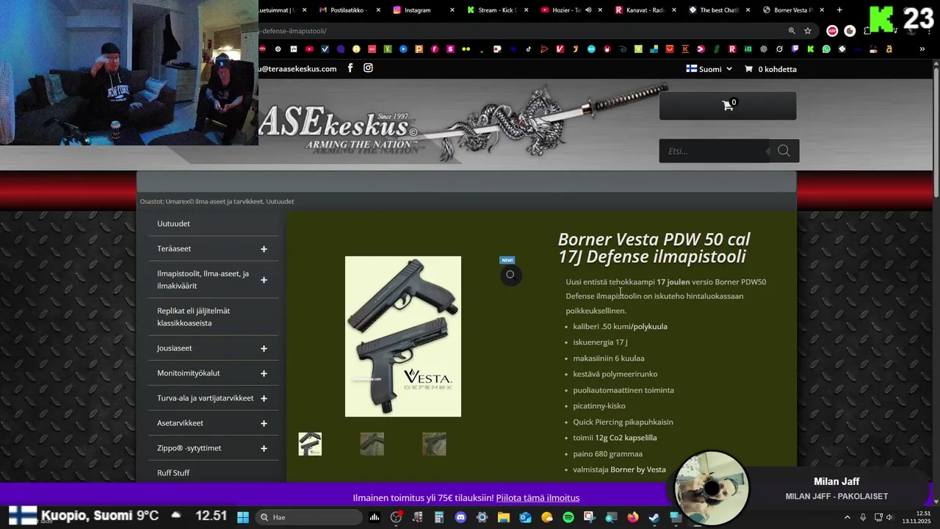
Task: Open Steam from the taskbar
Action: [x=654, y=517]
